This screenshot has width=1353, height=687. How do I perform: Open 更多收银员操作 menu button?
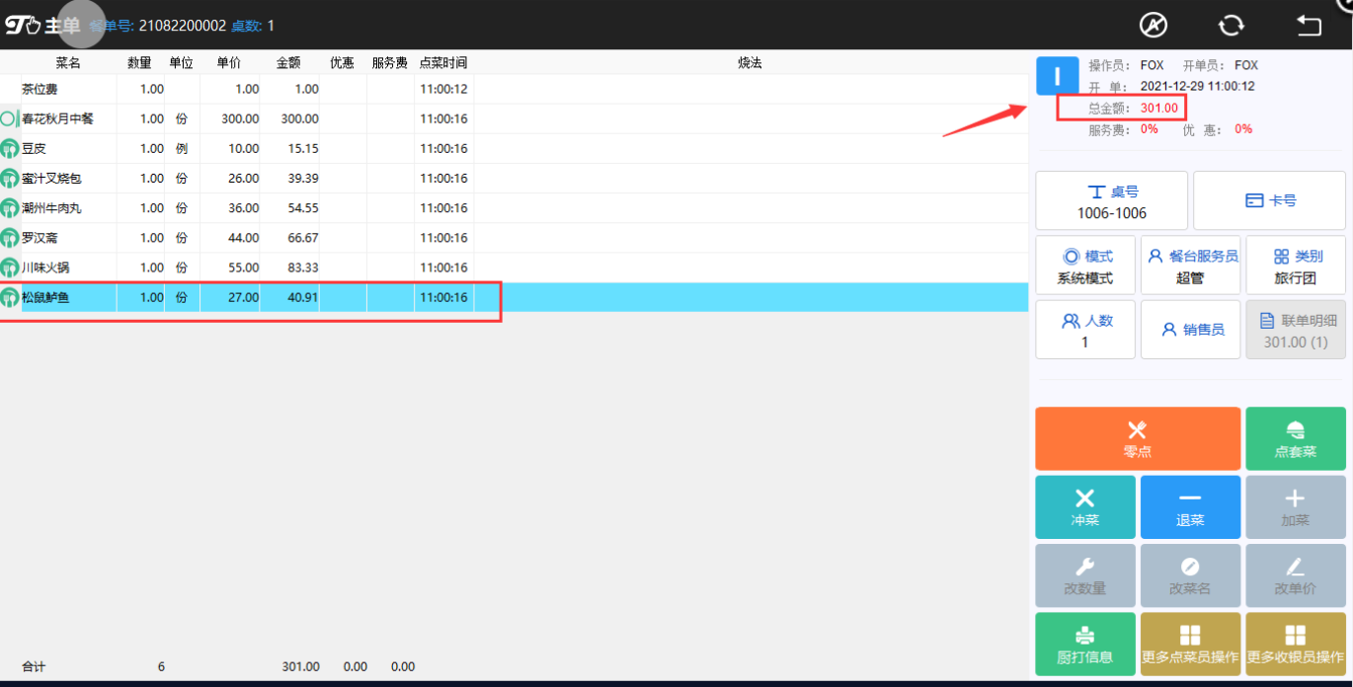pos(1296,645)
